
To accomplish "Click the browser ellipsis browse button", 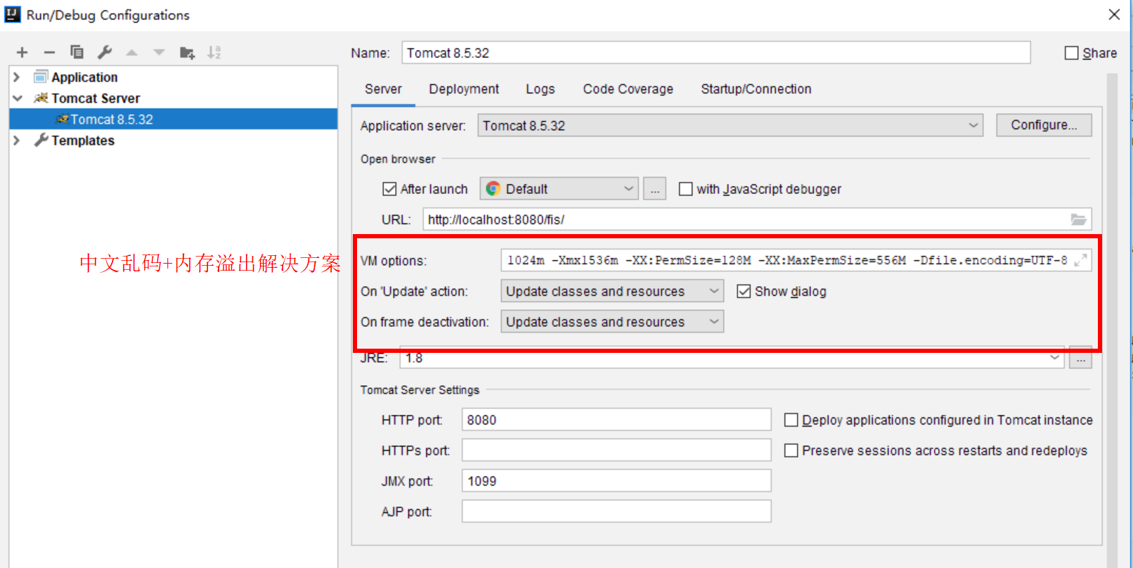I will click(x=654, y=188).
